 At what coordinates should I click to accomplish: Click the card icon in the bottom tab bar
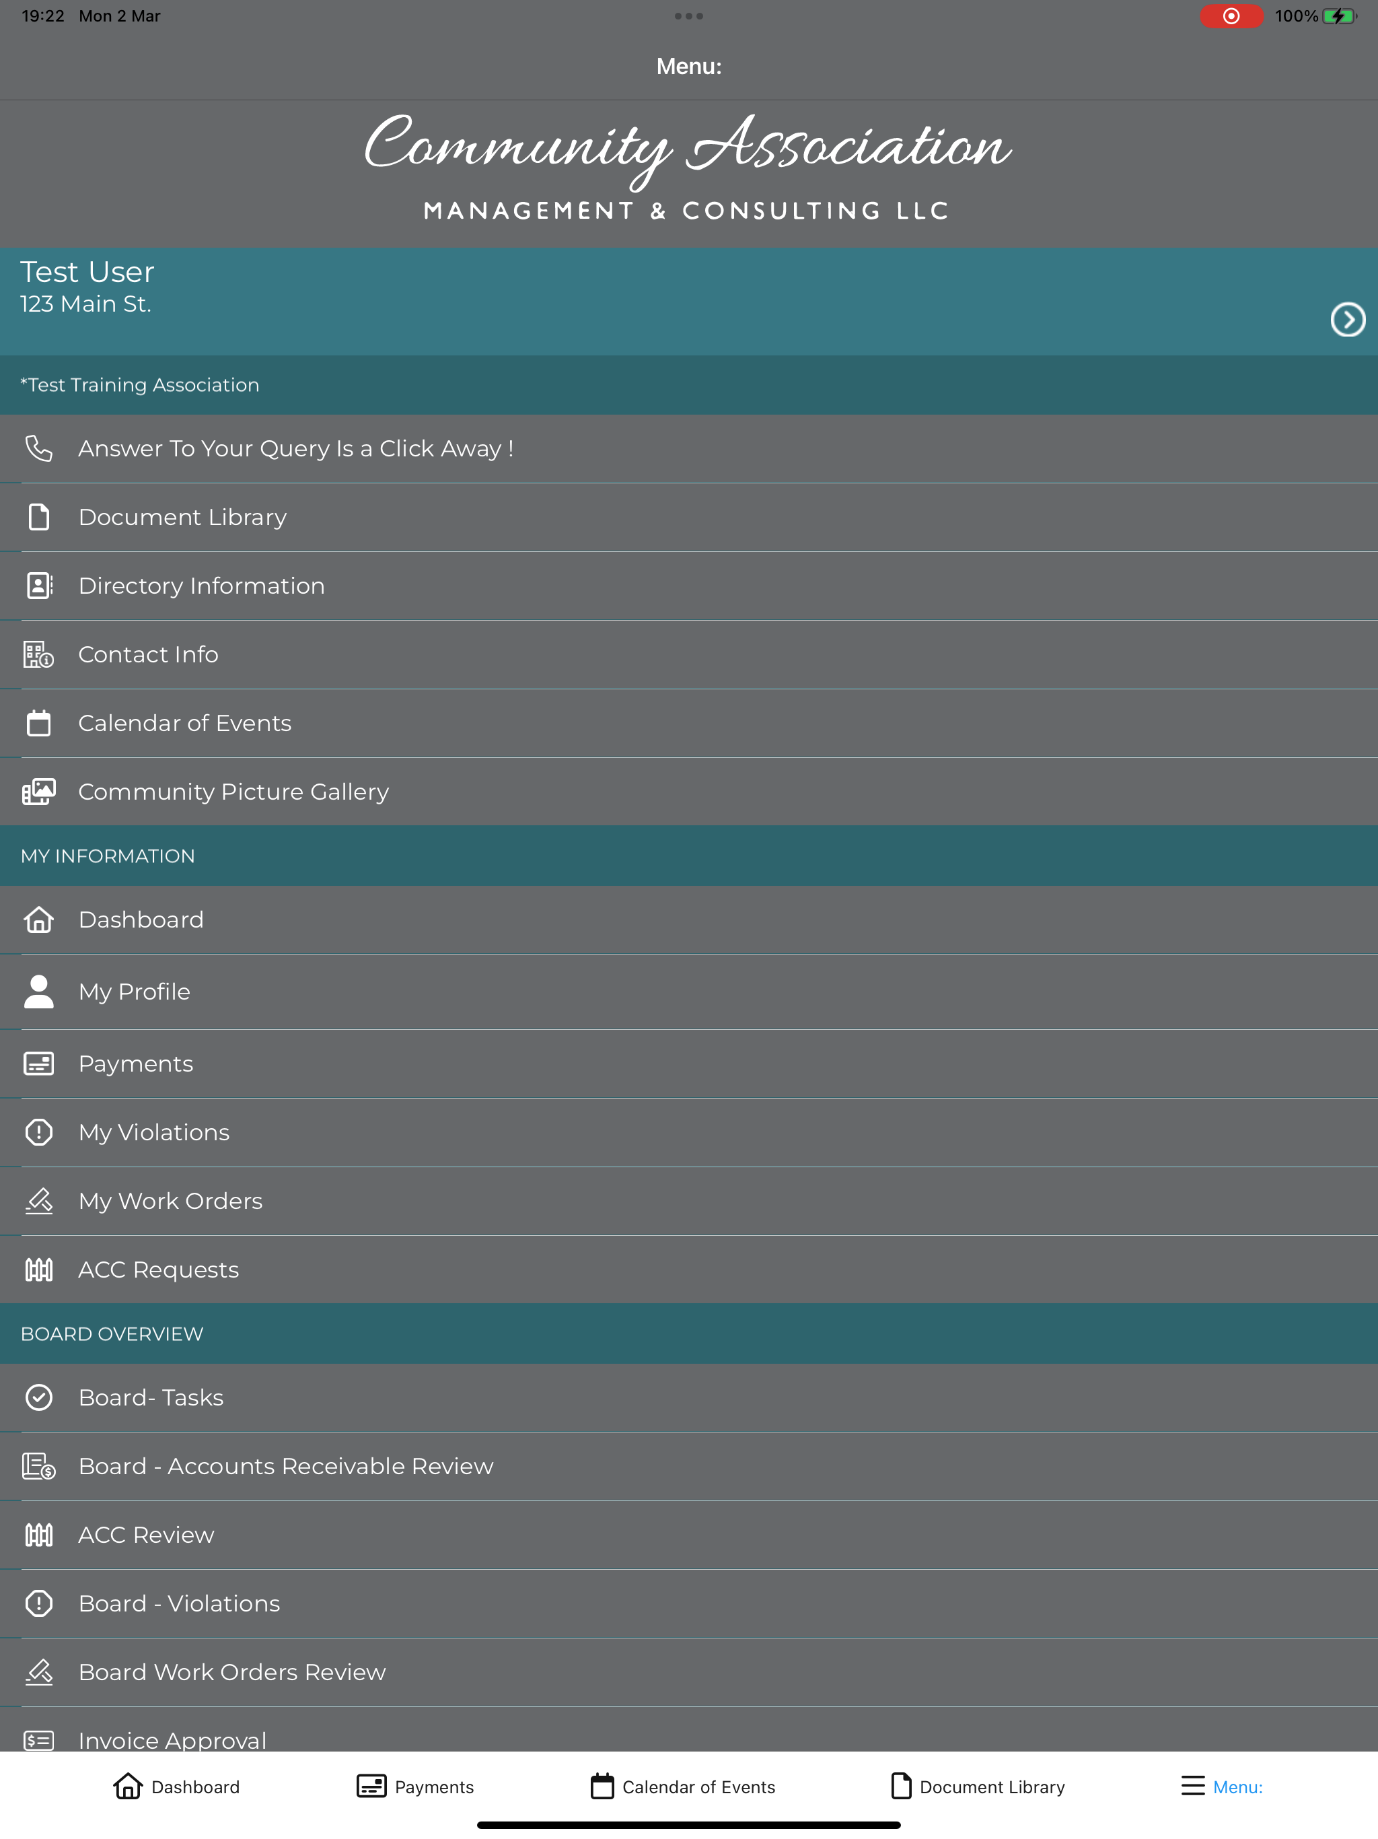coord(371,1786)
